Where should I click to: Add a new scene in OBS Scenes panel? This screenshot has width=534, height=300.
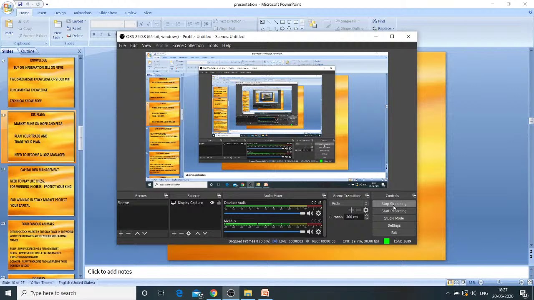pyautogui.click(x=121, y=233)
